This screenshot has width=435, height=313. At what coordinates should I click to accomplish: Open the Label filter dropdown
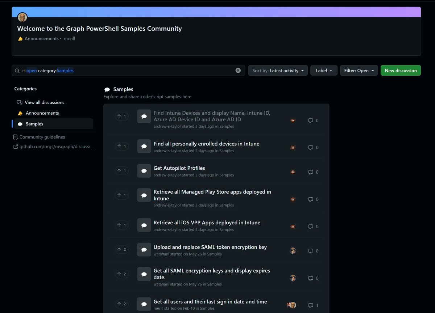click(x=324, y=71)
